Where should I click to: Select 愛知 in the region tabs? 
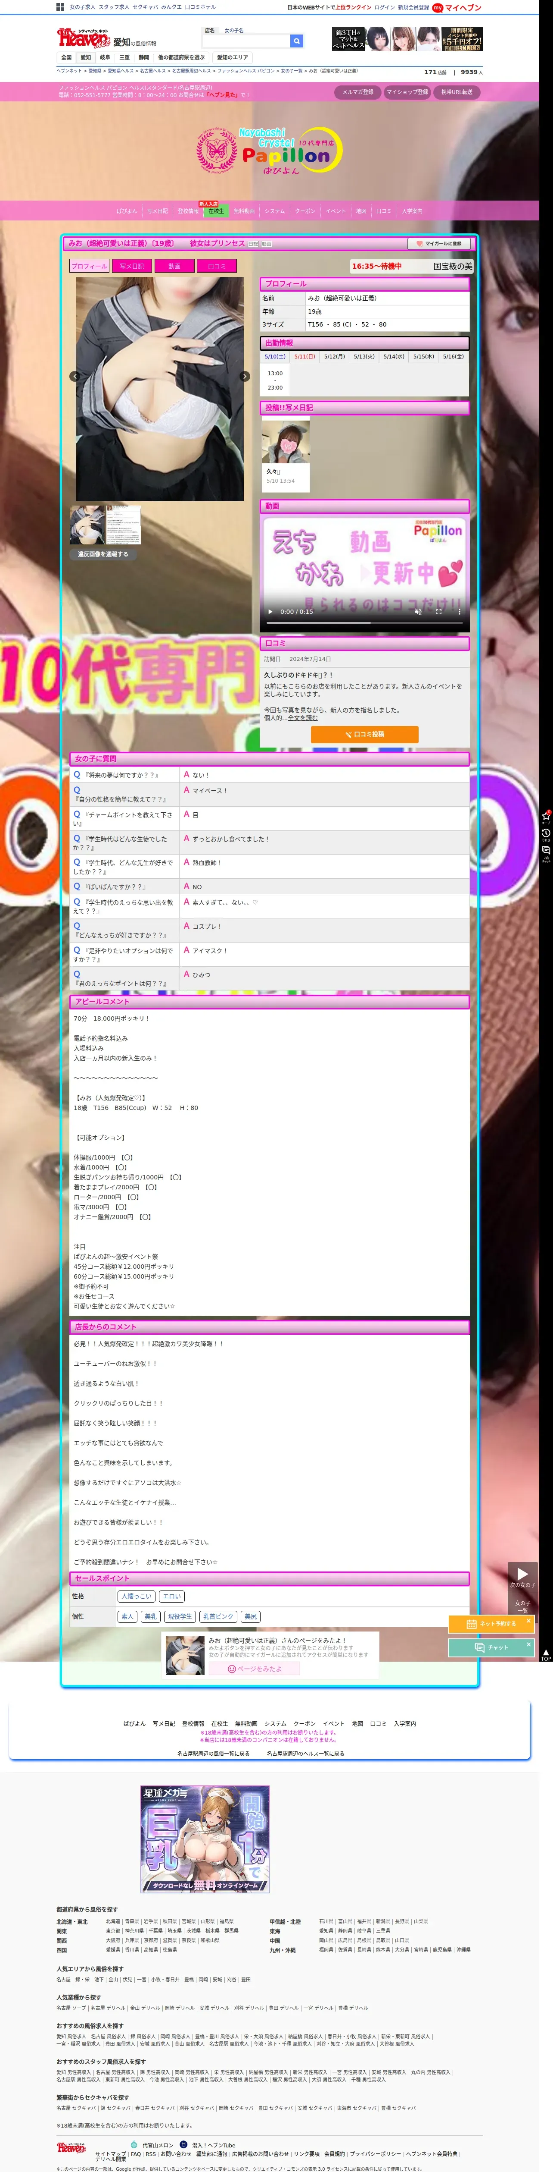click(86, 57)
